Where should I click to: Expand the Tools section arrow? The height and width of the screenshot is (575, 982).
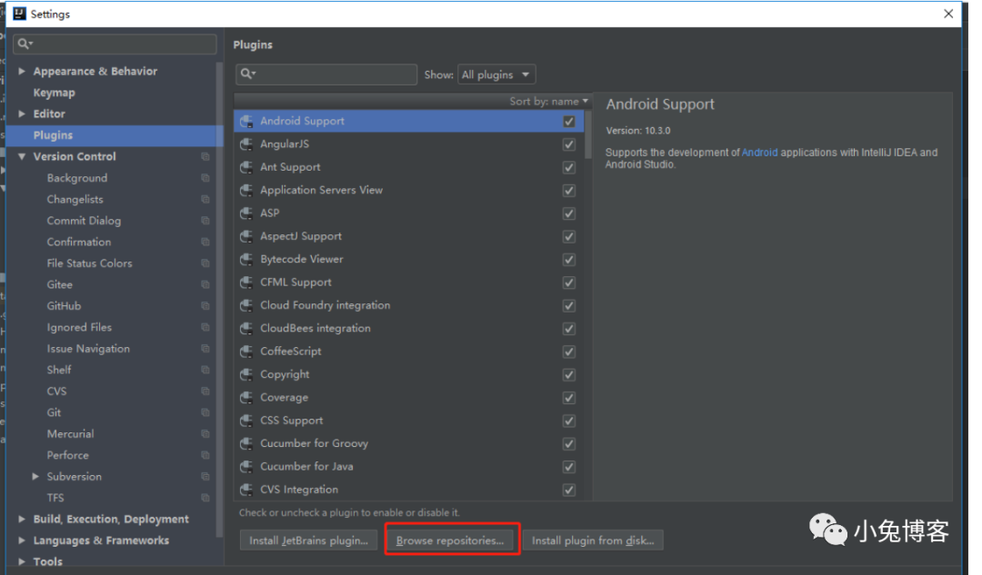[22, 562]
